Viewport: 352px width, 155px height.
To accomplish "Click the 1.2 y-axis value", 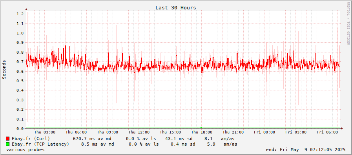I will [20, 14].
